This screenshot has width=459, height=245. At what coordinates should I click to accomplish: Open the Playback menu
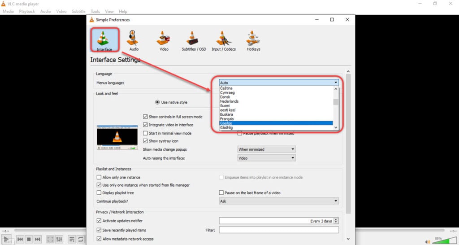pos(27,11)
